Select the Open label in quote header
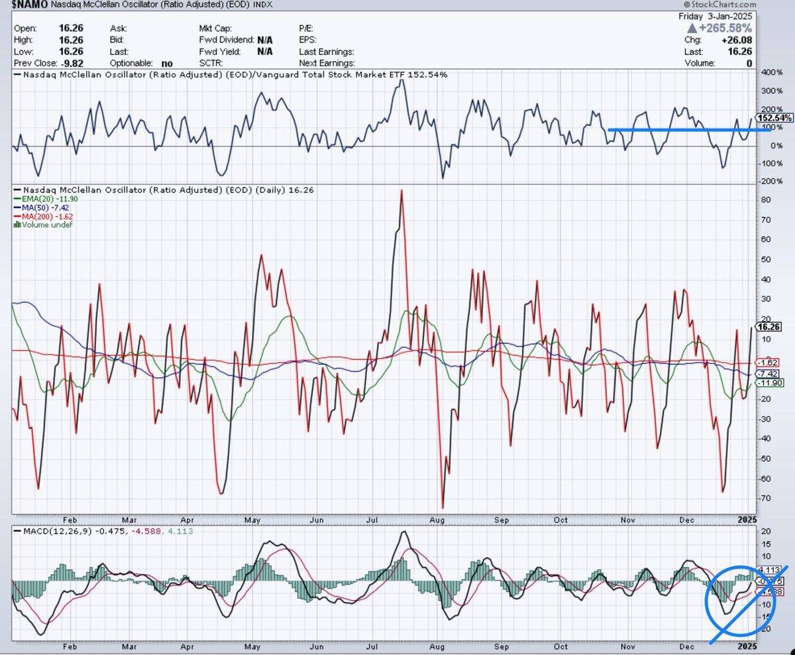Screen dimensions: 795x655 pyautogui.click(x=25, y=29)
